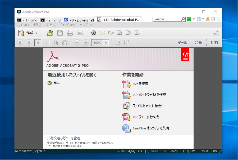Click the zoom in plus button
238x160 pixels.
coord(86,43)
